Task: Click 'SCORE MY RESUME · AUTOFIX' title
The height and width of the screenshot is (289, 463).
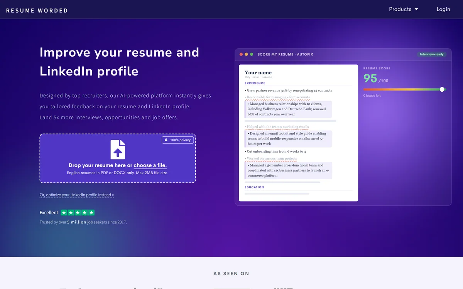Action: tap(285, 54)
